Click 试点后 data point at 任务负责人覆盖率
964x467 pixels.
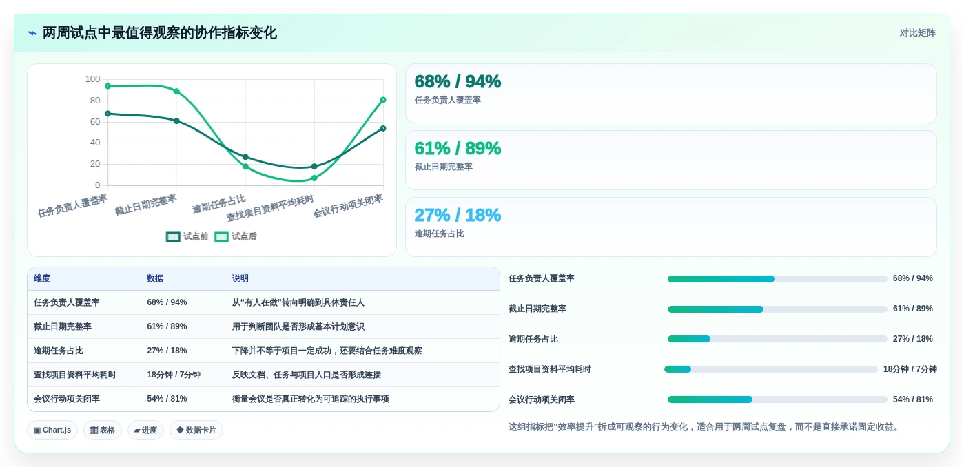(x=107, y=86)
